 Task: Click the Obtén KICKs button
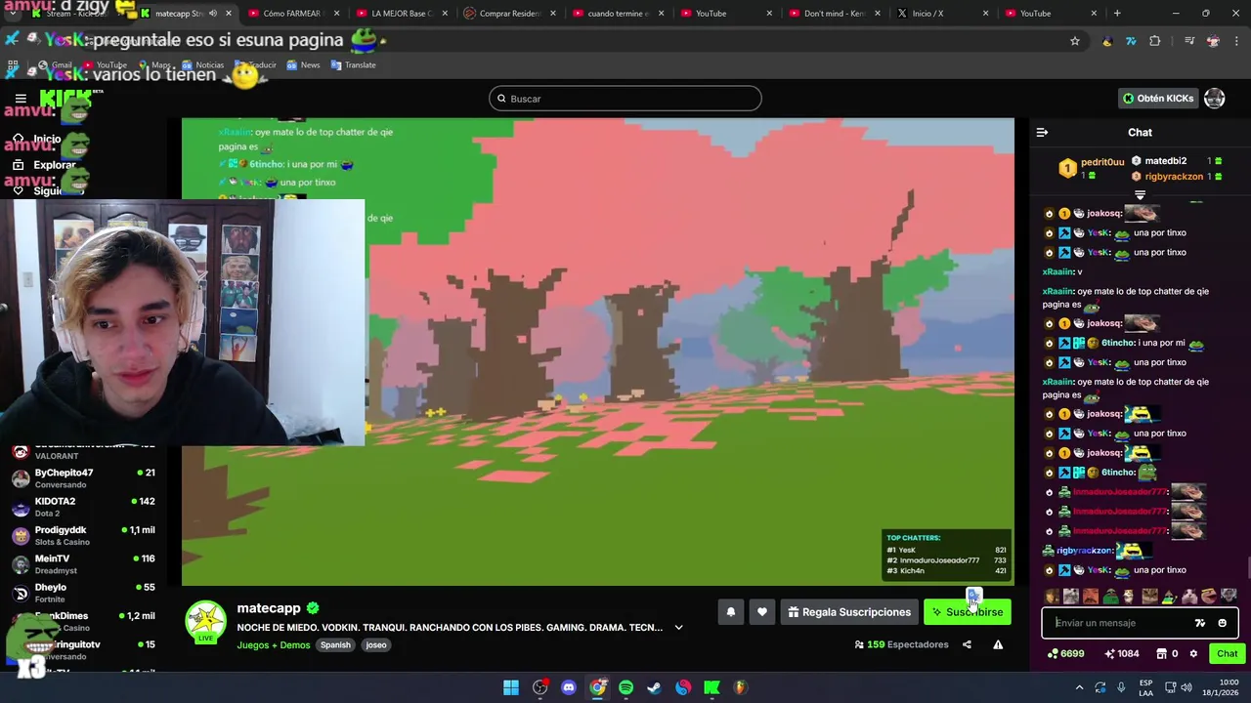point(1159,99)
